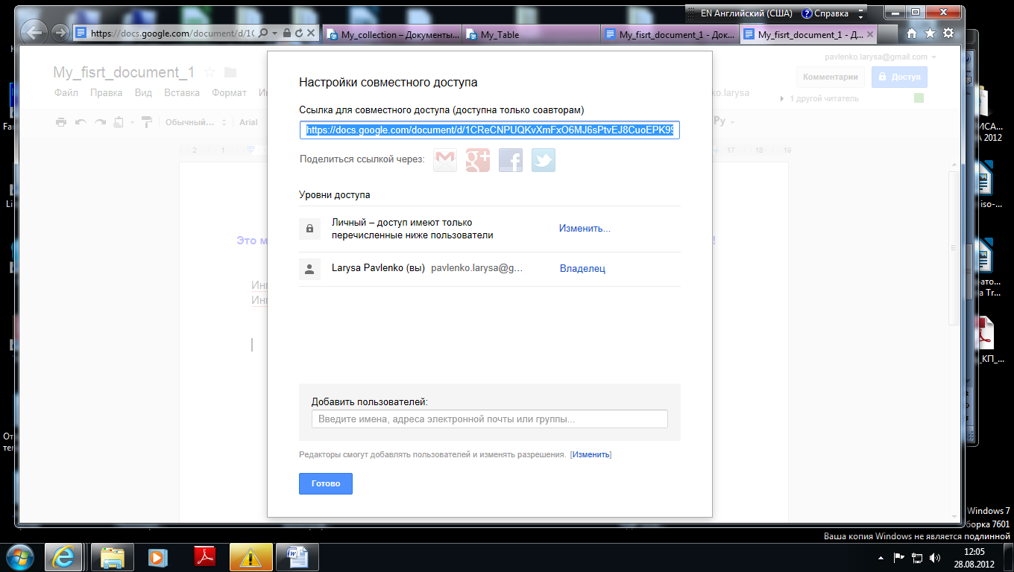This screenshot has height=572, width=1014.
Task: Open Windows Explorer from taskbar
Action: point(113,556)
